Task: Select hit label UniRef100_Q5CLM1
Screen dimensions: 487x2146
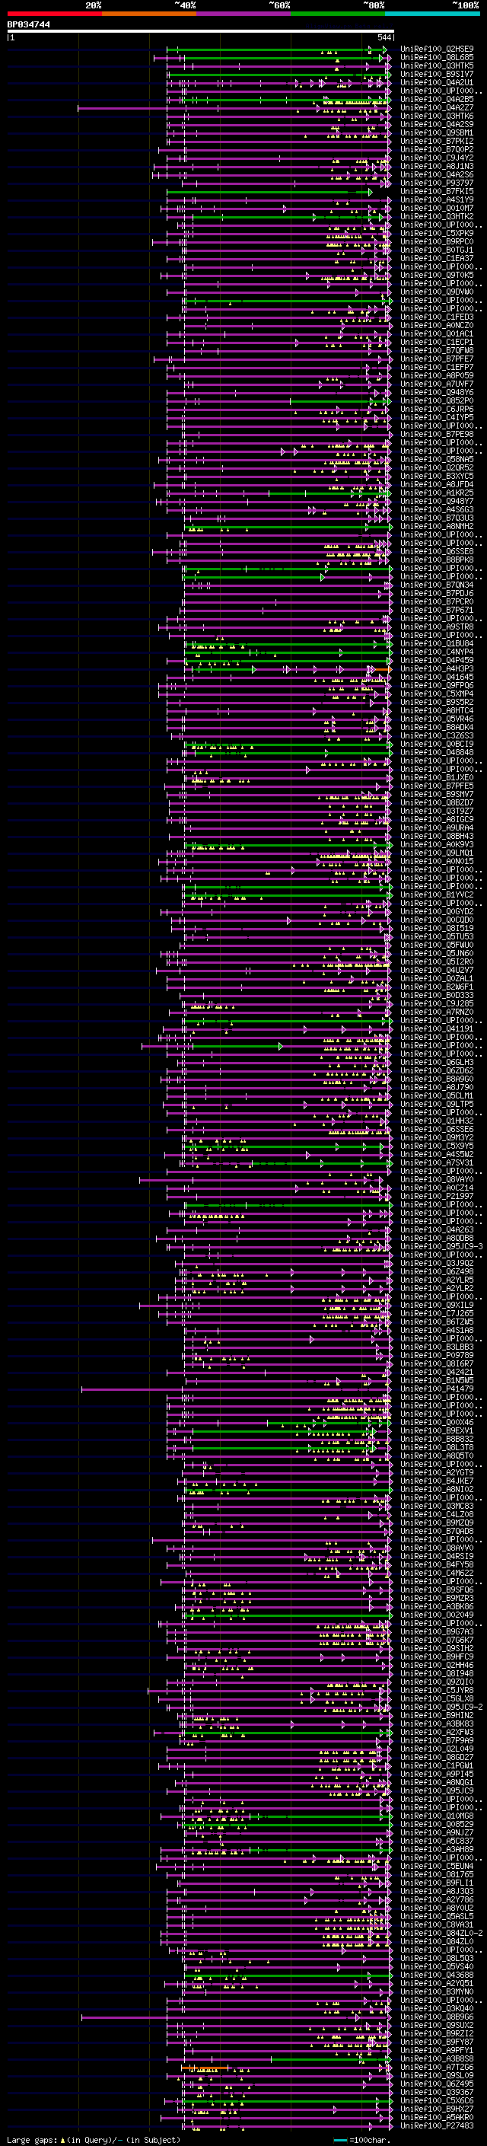Action: (x=436, y=1095)
